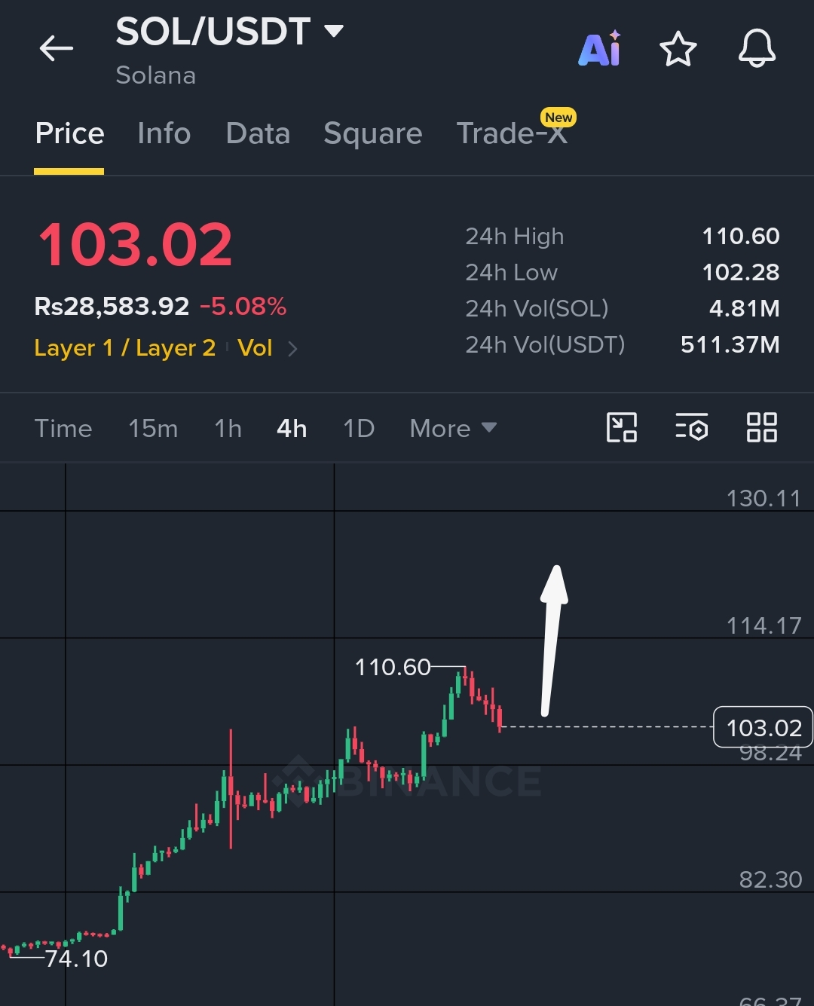Viewport: 814px width, 1006px height.
Task: Click the 110.60 high marker on chart
Action: coord(393,667)
